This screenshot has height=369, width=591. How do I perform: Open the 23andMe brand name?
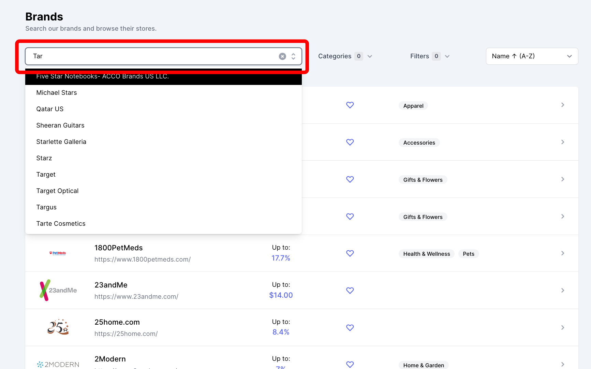(x=111, y=285)
